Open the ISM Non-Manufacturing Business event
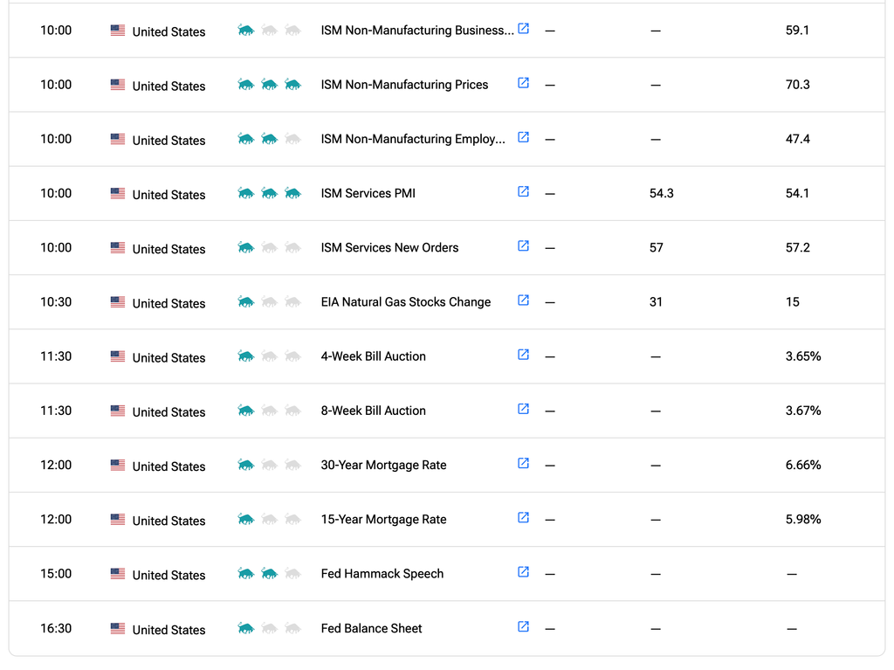Viewport: 894px width, 670px height. [x=416, y=31]
